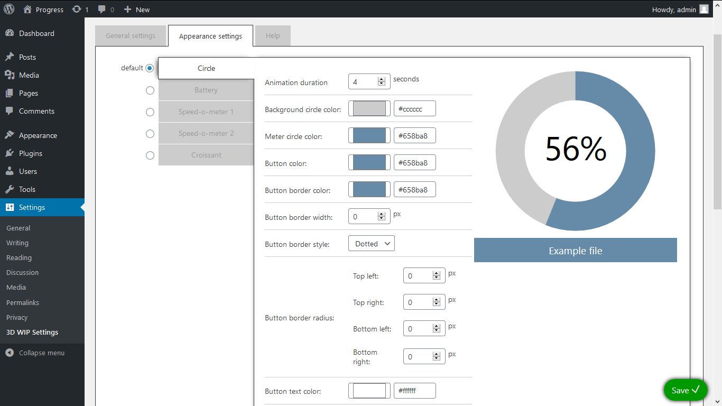Select the Speed-o-meter 1 radio button
Viewport: 722px width, 406px height.
150,112
